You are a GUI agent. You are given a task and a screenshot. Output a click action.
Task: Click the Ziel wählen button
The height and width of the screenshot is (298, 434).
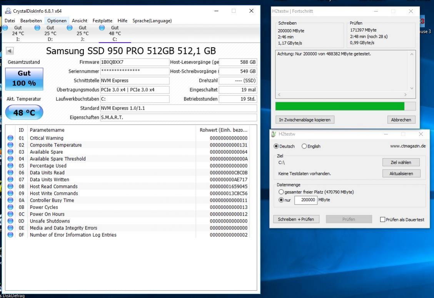pos(401,162)
